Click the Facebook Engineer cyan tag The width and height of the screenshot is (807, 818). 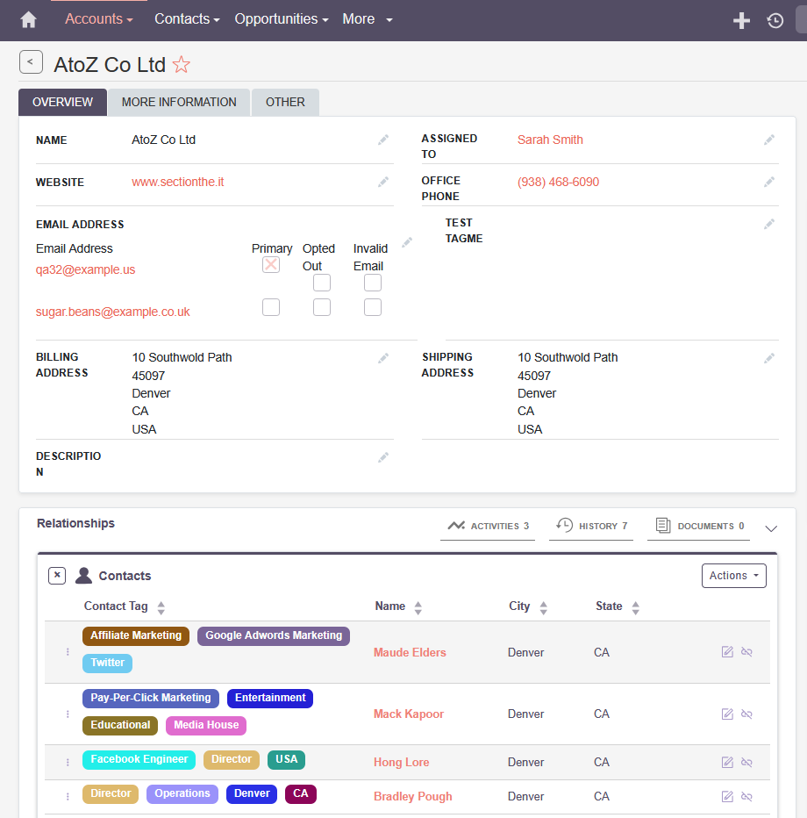[x=139, y=759]
